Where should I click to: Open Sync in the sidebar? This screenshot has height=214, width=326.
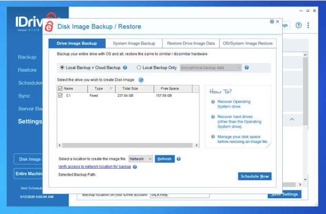(24, 96)
